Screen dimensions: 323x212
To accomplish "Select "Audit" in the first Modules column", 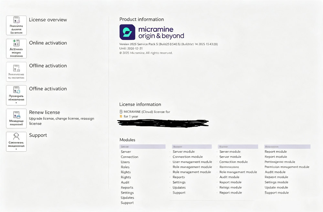I will [125, 182].
